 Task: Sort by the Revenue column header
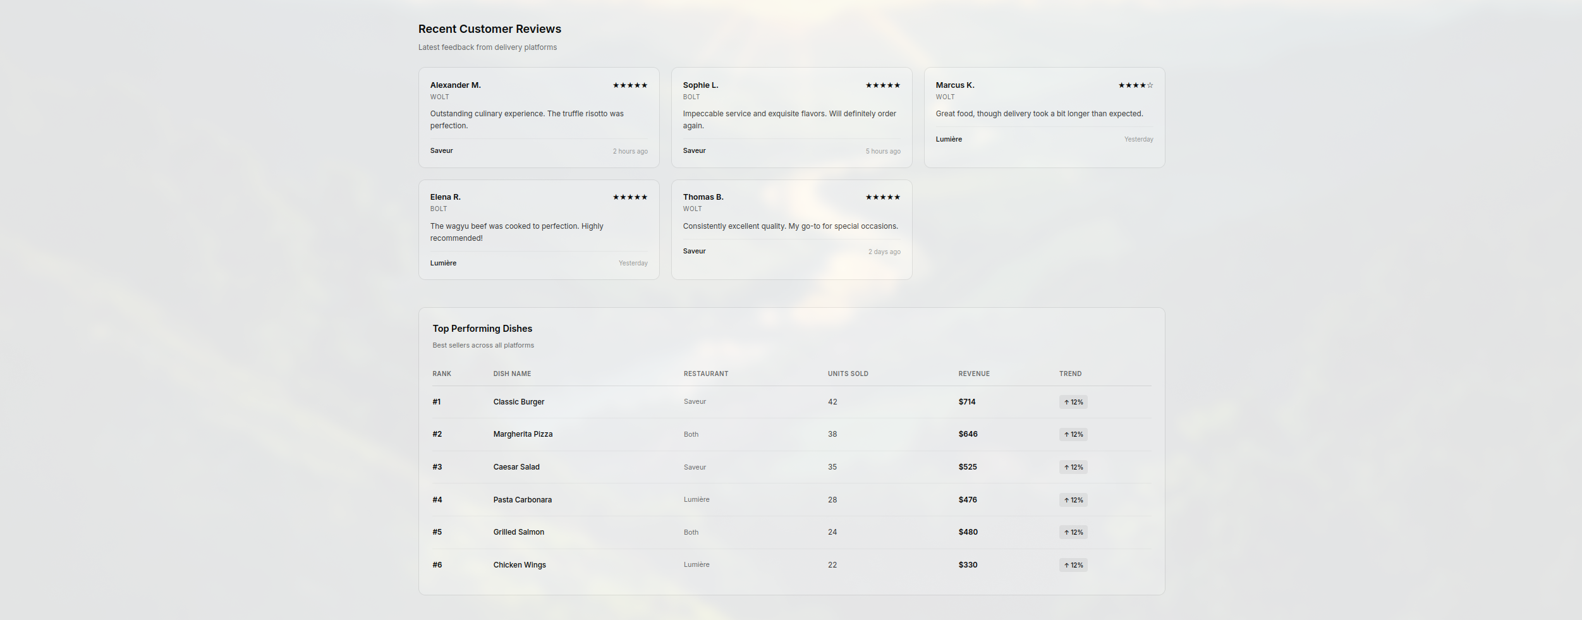[973, 374]
